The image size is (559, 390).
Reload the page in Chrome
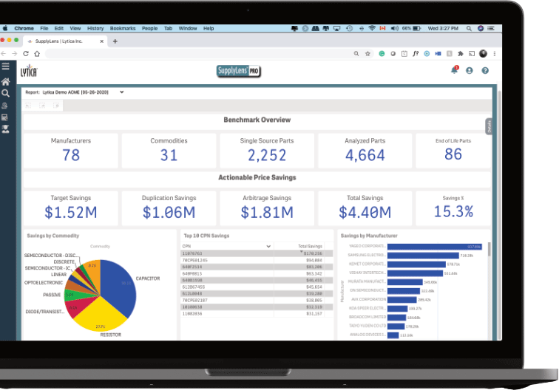coord(26,53)
